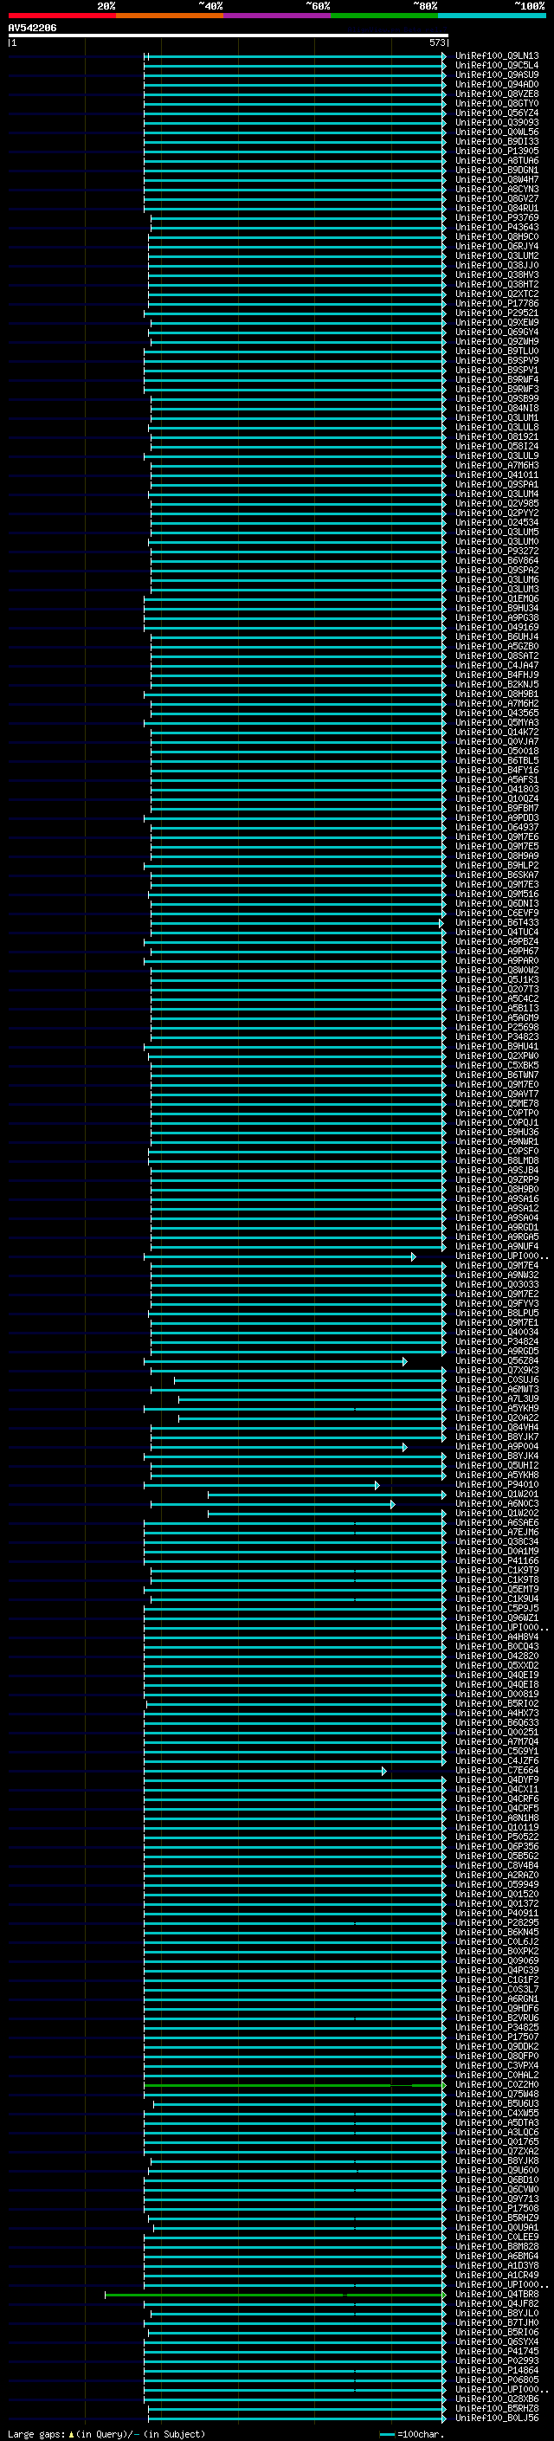Select label UniRef100_A9NUF4
The height and width of the screenshot is (2441, 554).
pyautogui.click(x=497, y=1246)
